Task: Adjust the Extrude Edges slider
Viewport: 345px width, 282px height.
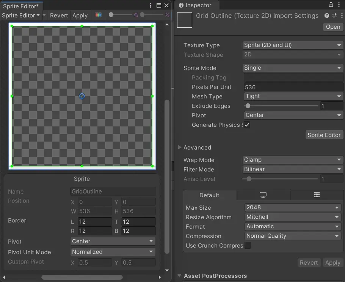Action: 281,106
